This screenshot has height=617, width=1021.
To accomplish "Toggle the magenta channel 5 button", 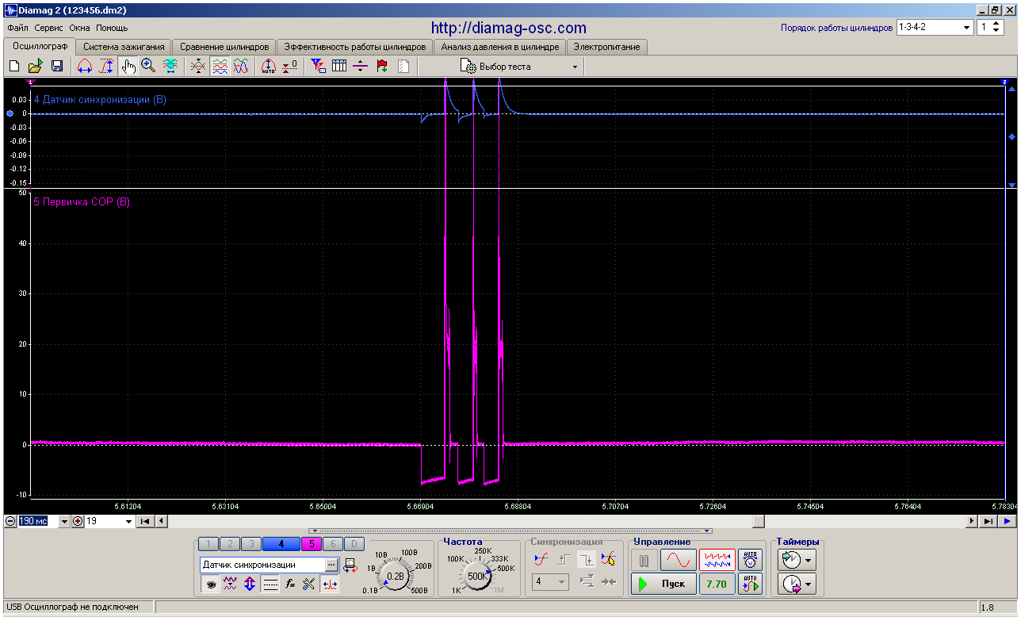I will point(312,544).
